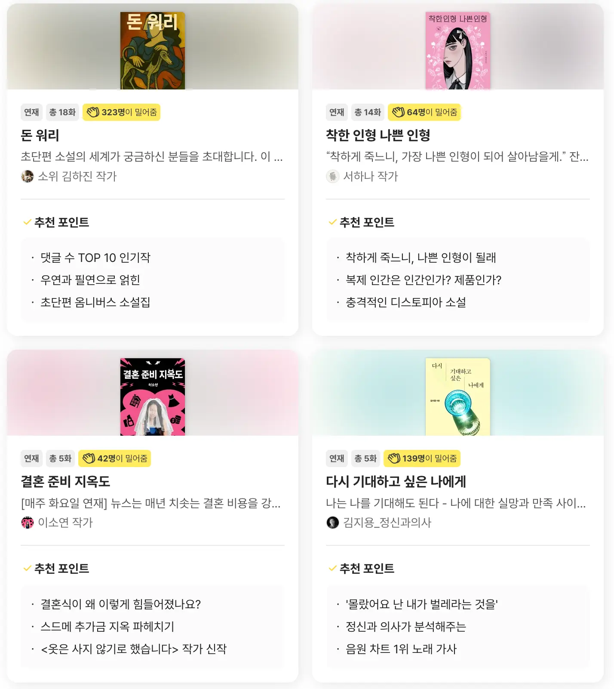Open author avatar of 김지용_정신과의사
This screenshot has width=614, height=689.
333,523
